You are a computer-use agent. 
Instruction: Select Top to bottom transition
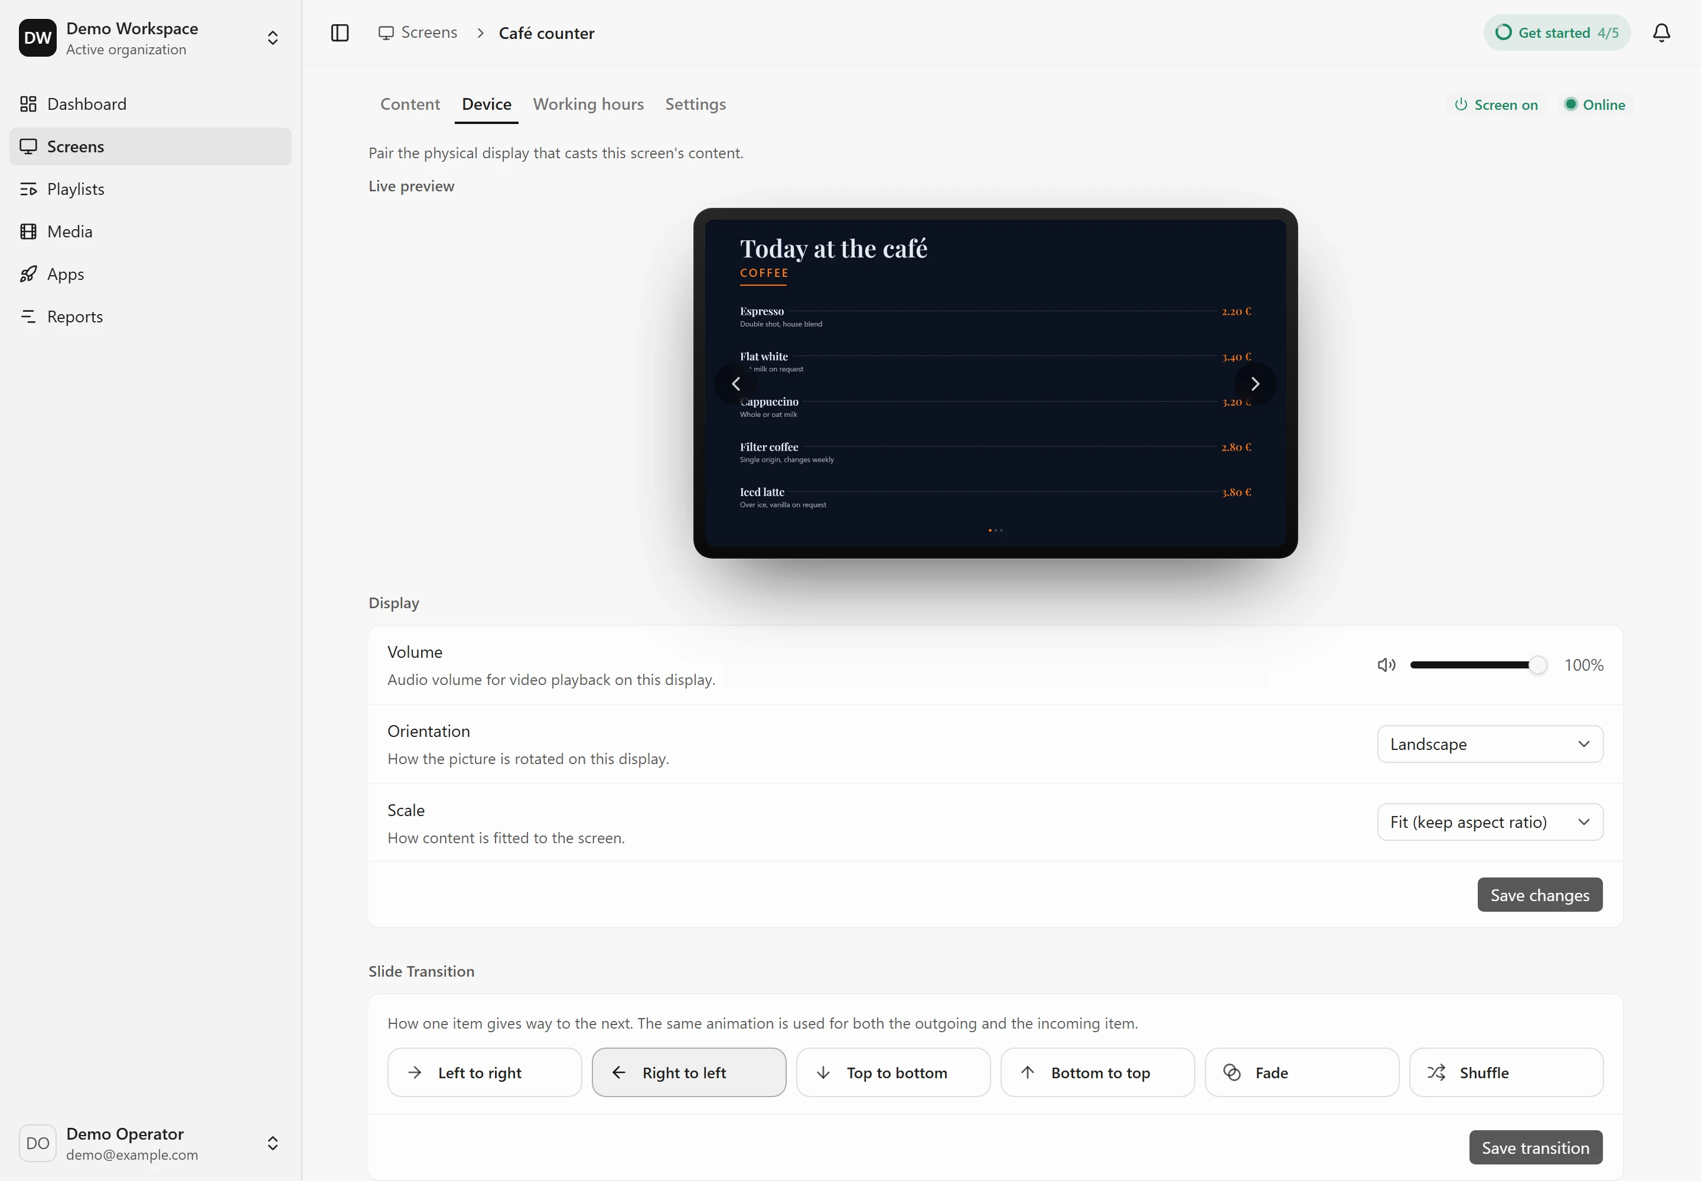[892, 1072]
